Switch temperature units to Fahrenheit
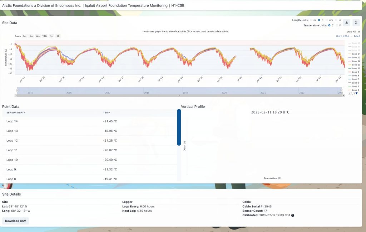Image resolution: width=366 pixels, height=232 pixels. tap(336, 25)
